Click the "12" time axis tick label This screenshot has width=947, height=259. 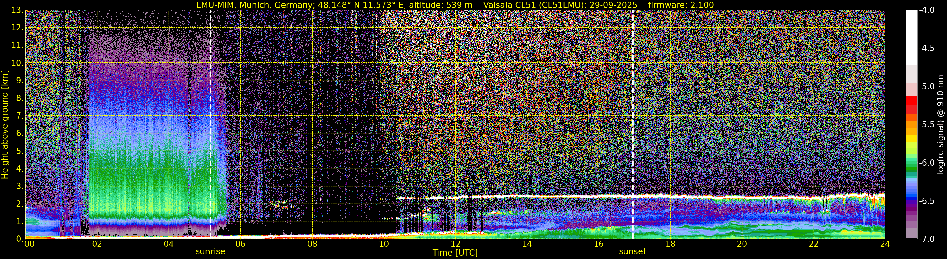pyautogui.click(x=455, y=244)
